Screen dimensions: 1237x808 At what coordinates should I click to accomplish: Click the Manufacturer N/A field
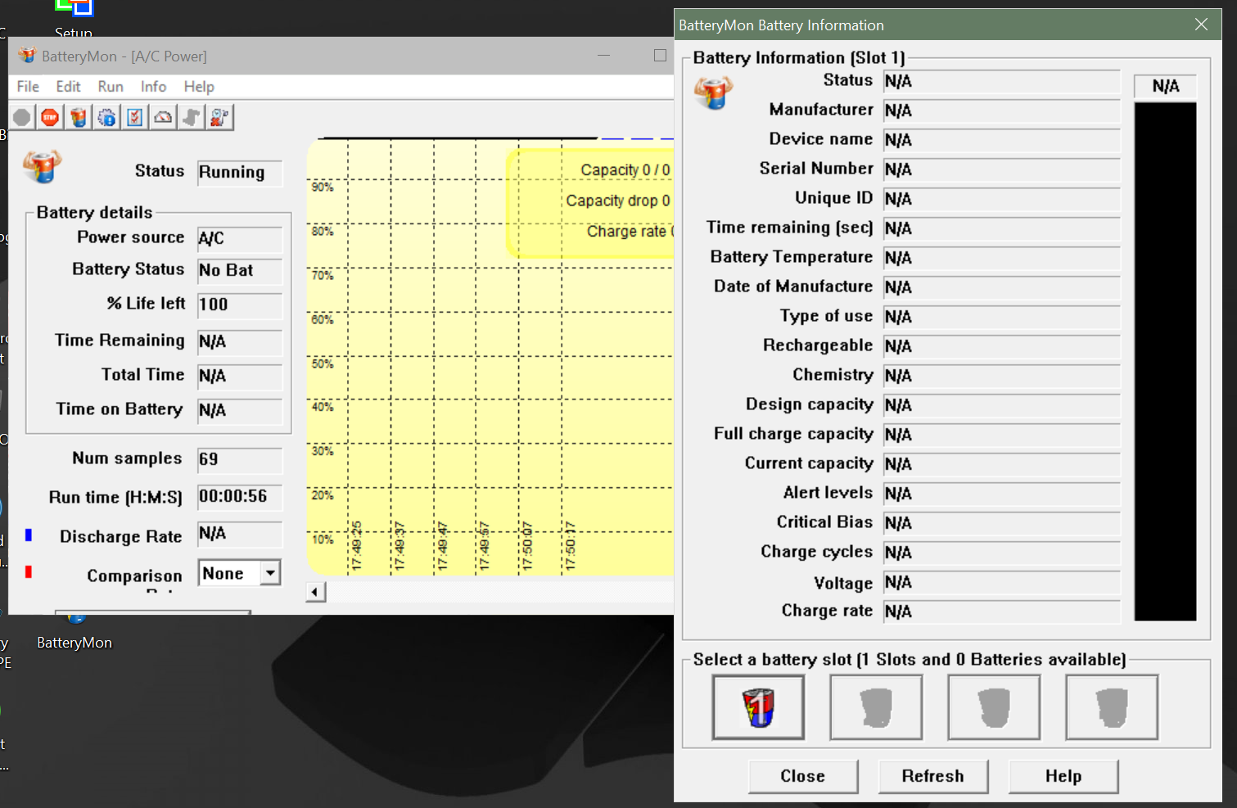[1002, 111]
